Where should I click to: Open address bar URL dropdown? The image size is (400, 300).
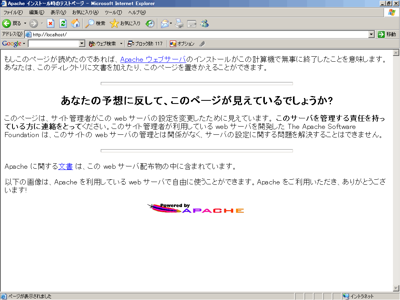point(371,34)
